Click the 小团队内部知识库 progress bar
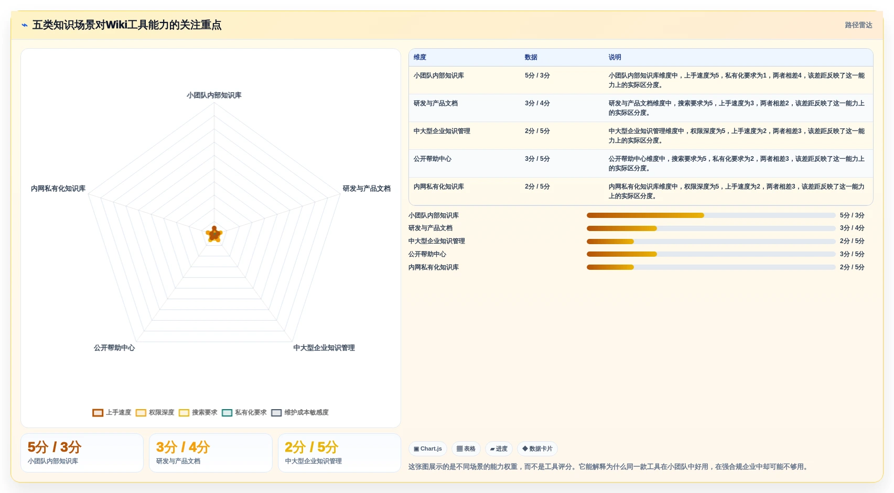 coord(711,215)
